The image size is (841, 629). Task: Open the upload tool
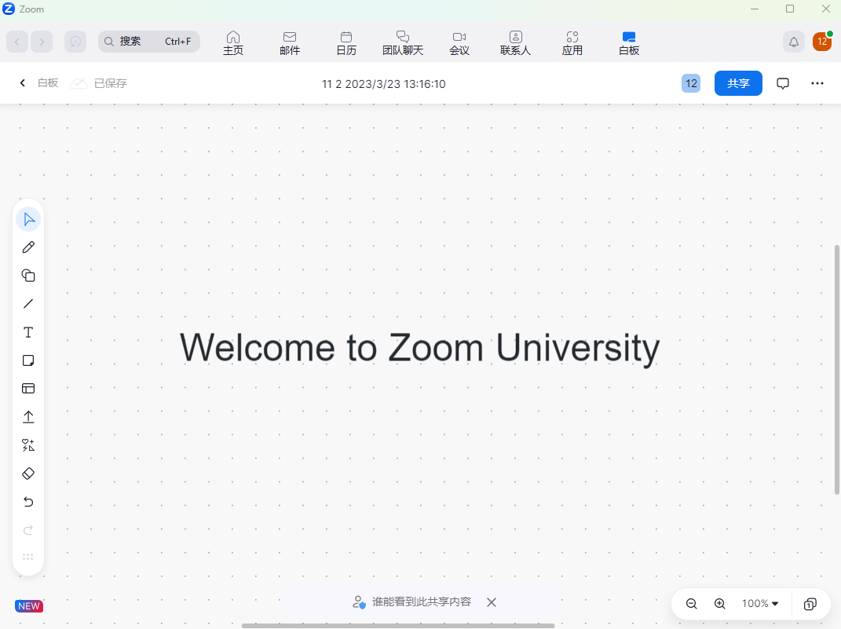pos(28,417)
